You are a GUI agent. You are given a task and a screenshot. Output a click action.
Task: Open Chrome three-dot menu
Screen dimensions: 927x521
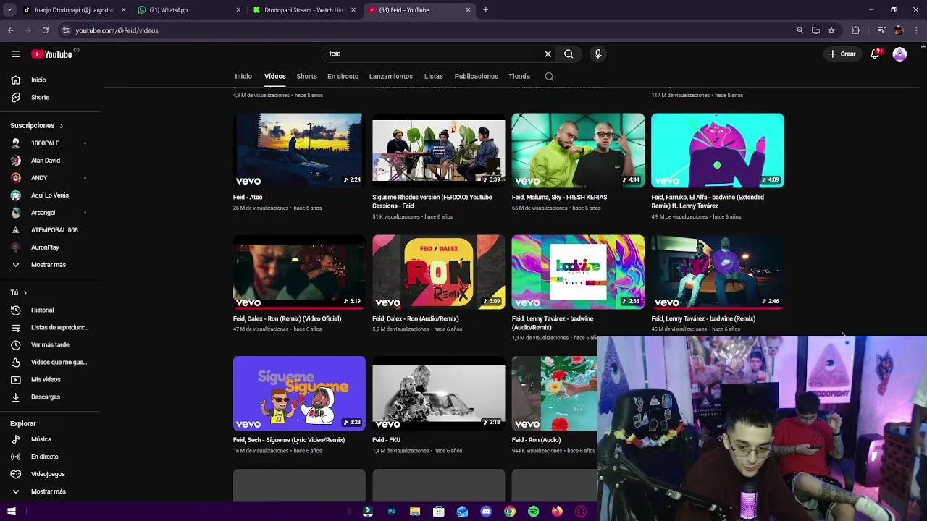(916, 30)
